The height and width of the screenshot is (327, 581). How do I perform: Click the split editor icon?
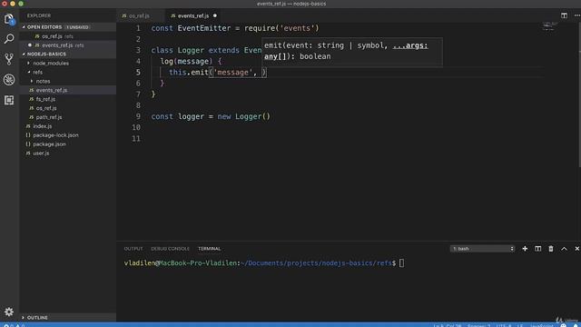[564, 15]
